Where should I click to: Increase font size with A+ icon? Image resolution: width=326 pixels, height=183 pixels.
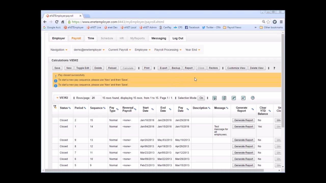234,98
